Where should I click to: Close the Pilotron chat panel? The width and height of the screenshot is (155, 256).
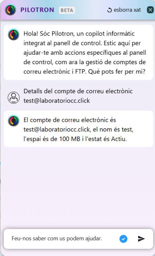coord(150,10)
